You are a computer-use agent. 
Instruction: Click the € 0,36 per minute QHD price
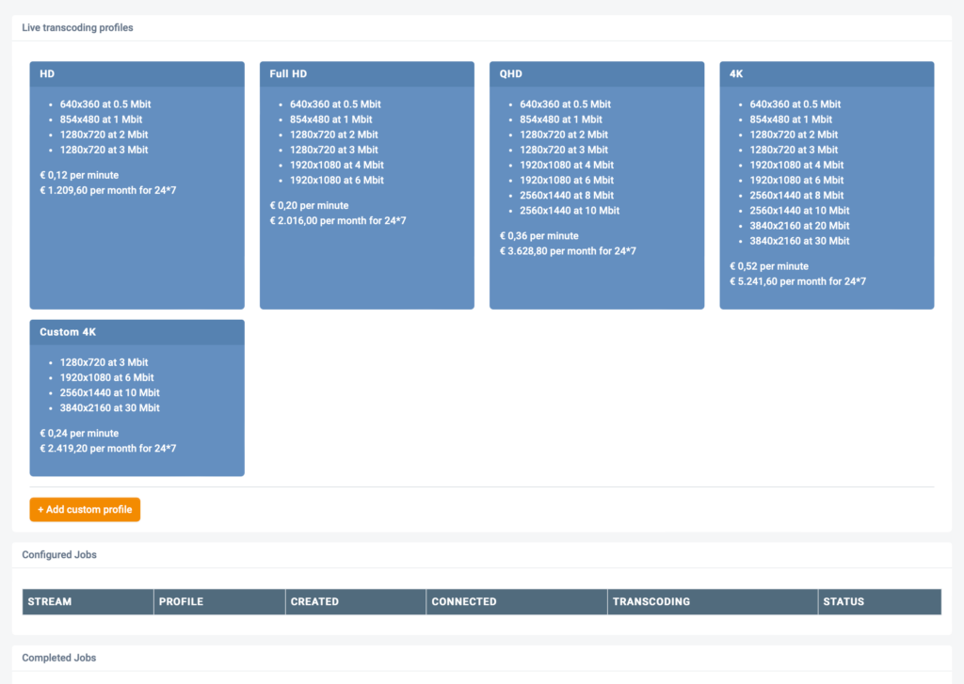click(539, 236)
